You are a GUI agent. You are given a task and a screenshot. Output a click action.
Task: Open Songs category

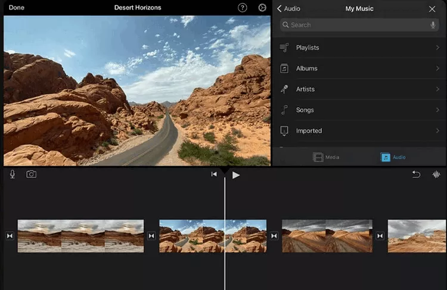[x=360, y=110]
